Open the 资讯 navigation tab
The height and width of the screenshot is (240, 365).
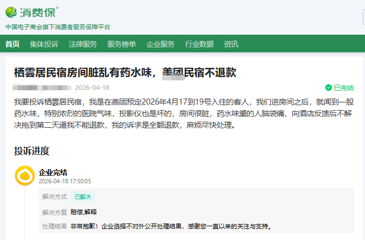pyautogui.click(x=231, y=44)
